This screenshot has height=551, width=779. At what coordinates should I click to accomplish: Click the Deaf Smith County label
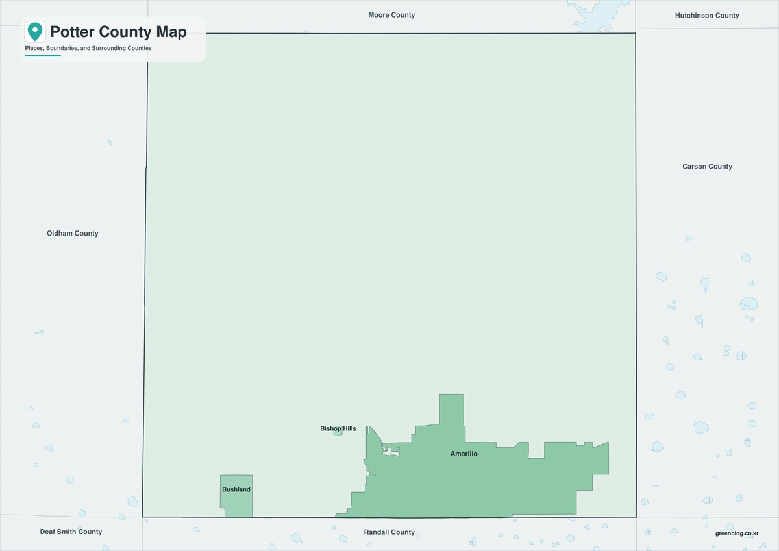pos(71,532)
